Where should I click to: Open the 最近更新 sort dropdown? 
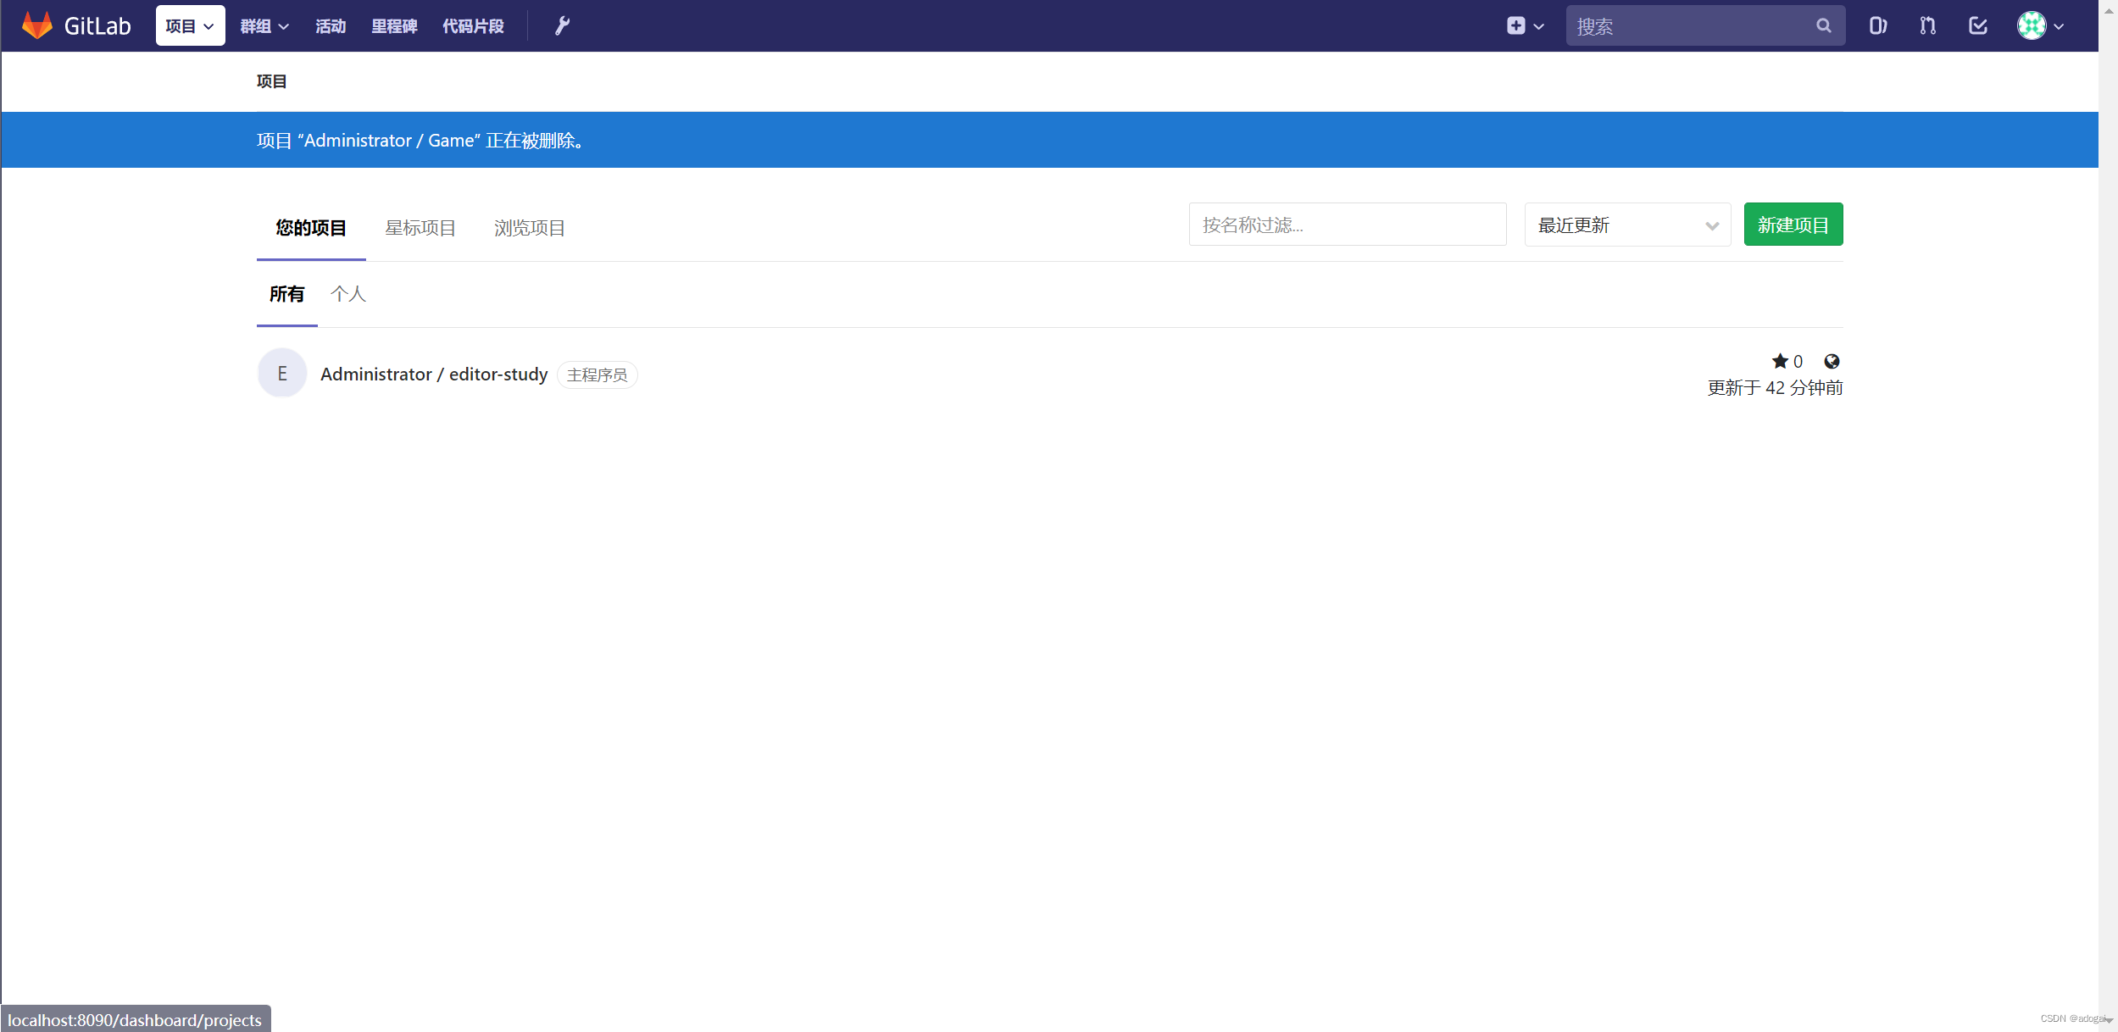(x=1627, y=225)
